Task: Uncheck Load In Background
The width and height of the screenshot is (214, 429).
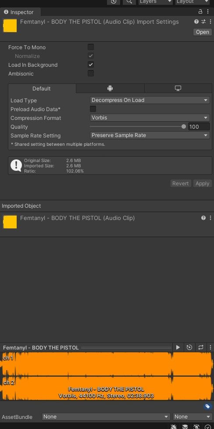Action: pyautogui.click(x=91, y=65)
